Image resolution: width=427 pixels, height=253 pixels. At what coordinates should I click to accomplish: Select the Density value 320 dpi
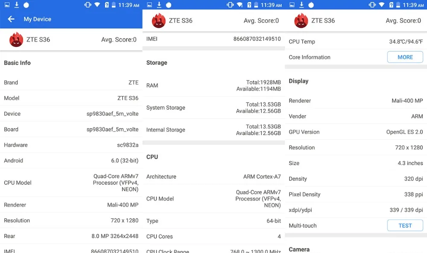click(414, 179)
